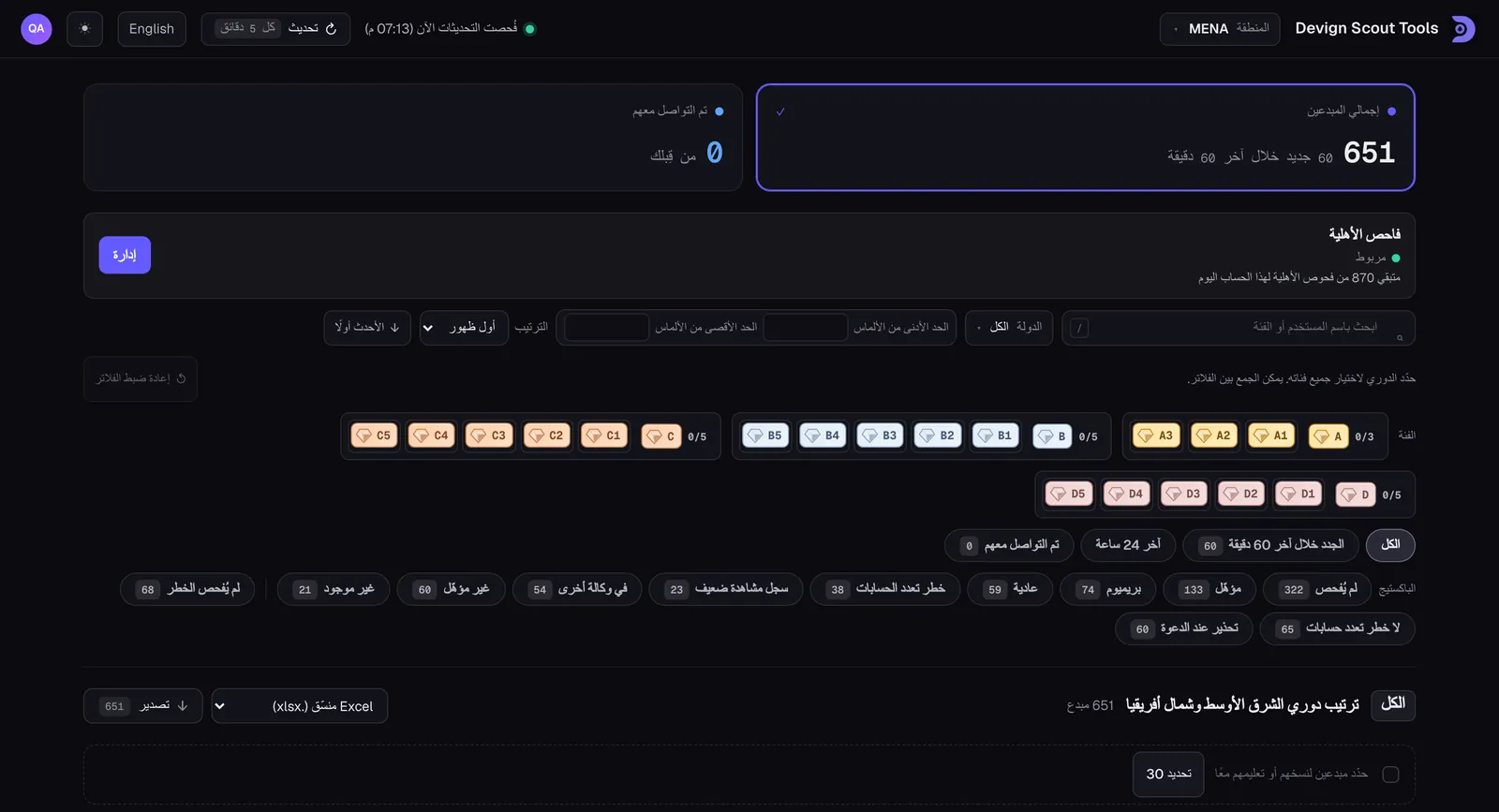Image resolution: width=1499 pixels, height=812 pixels.
Task: Click the refresh arrow icon beside تحديث
Action: (331, 29)
